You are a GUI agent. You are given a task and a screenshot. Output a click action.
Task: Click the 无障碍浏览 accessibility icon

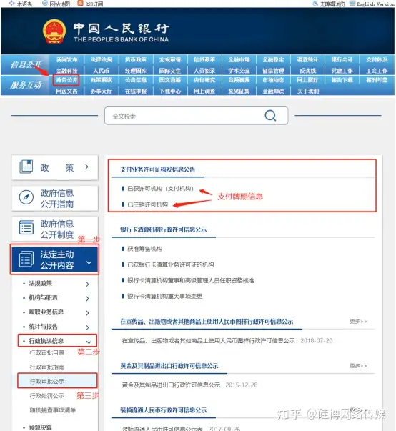pyautogui.click(x=315, y=4)
